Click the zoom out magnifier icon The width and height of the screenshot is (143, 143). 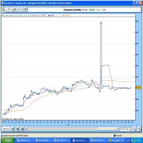click(x=134, y=129)
